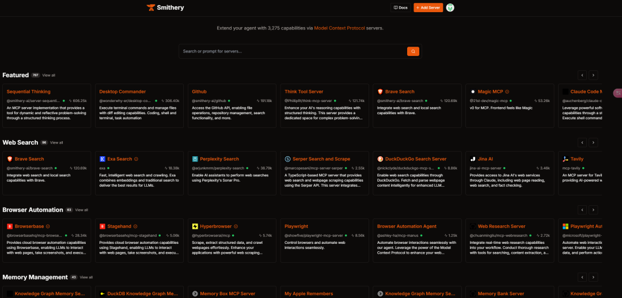Click the Browserbase card icon
Screen dimensions: 622x298
point(10,227)
